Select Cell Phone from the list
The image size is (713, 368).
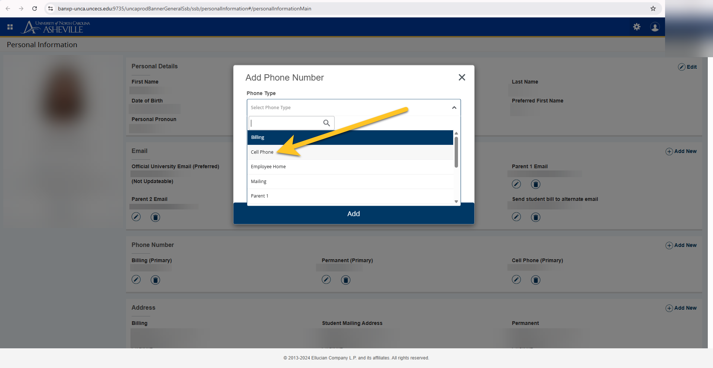point(262,152)
